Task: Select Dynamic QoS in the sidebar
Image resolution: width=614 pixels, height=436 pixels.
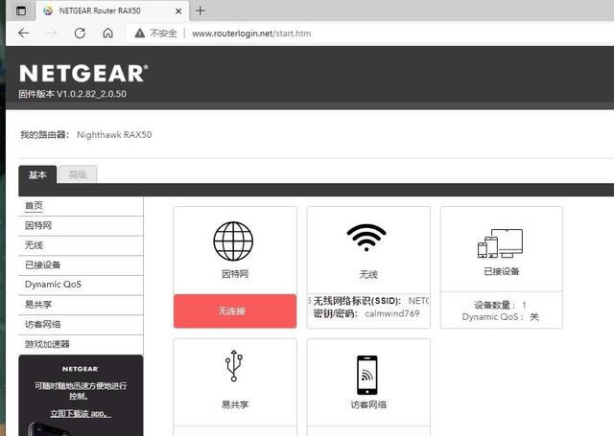Action: pyautogui.click(x=53, y=285)
